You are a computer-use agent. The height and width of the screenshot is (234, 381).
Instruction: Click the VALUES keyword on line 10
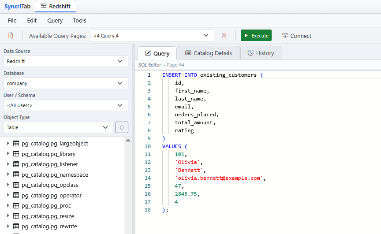tap(172, 146)
